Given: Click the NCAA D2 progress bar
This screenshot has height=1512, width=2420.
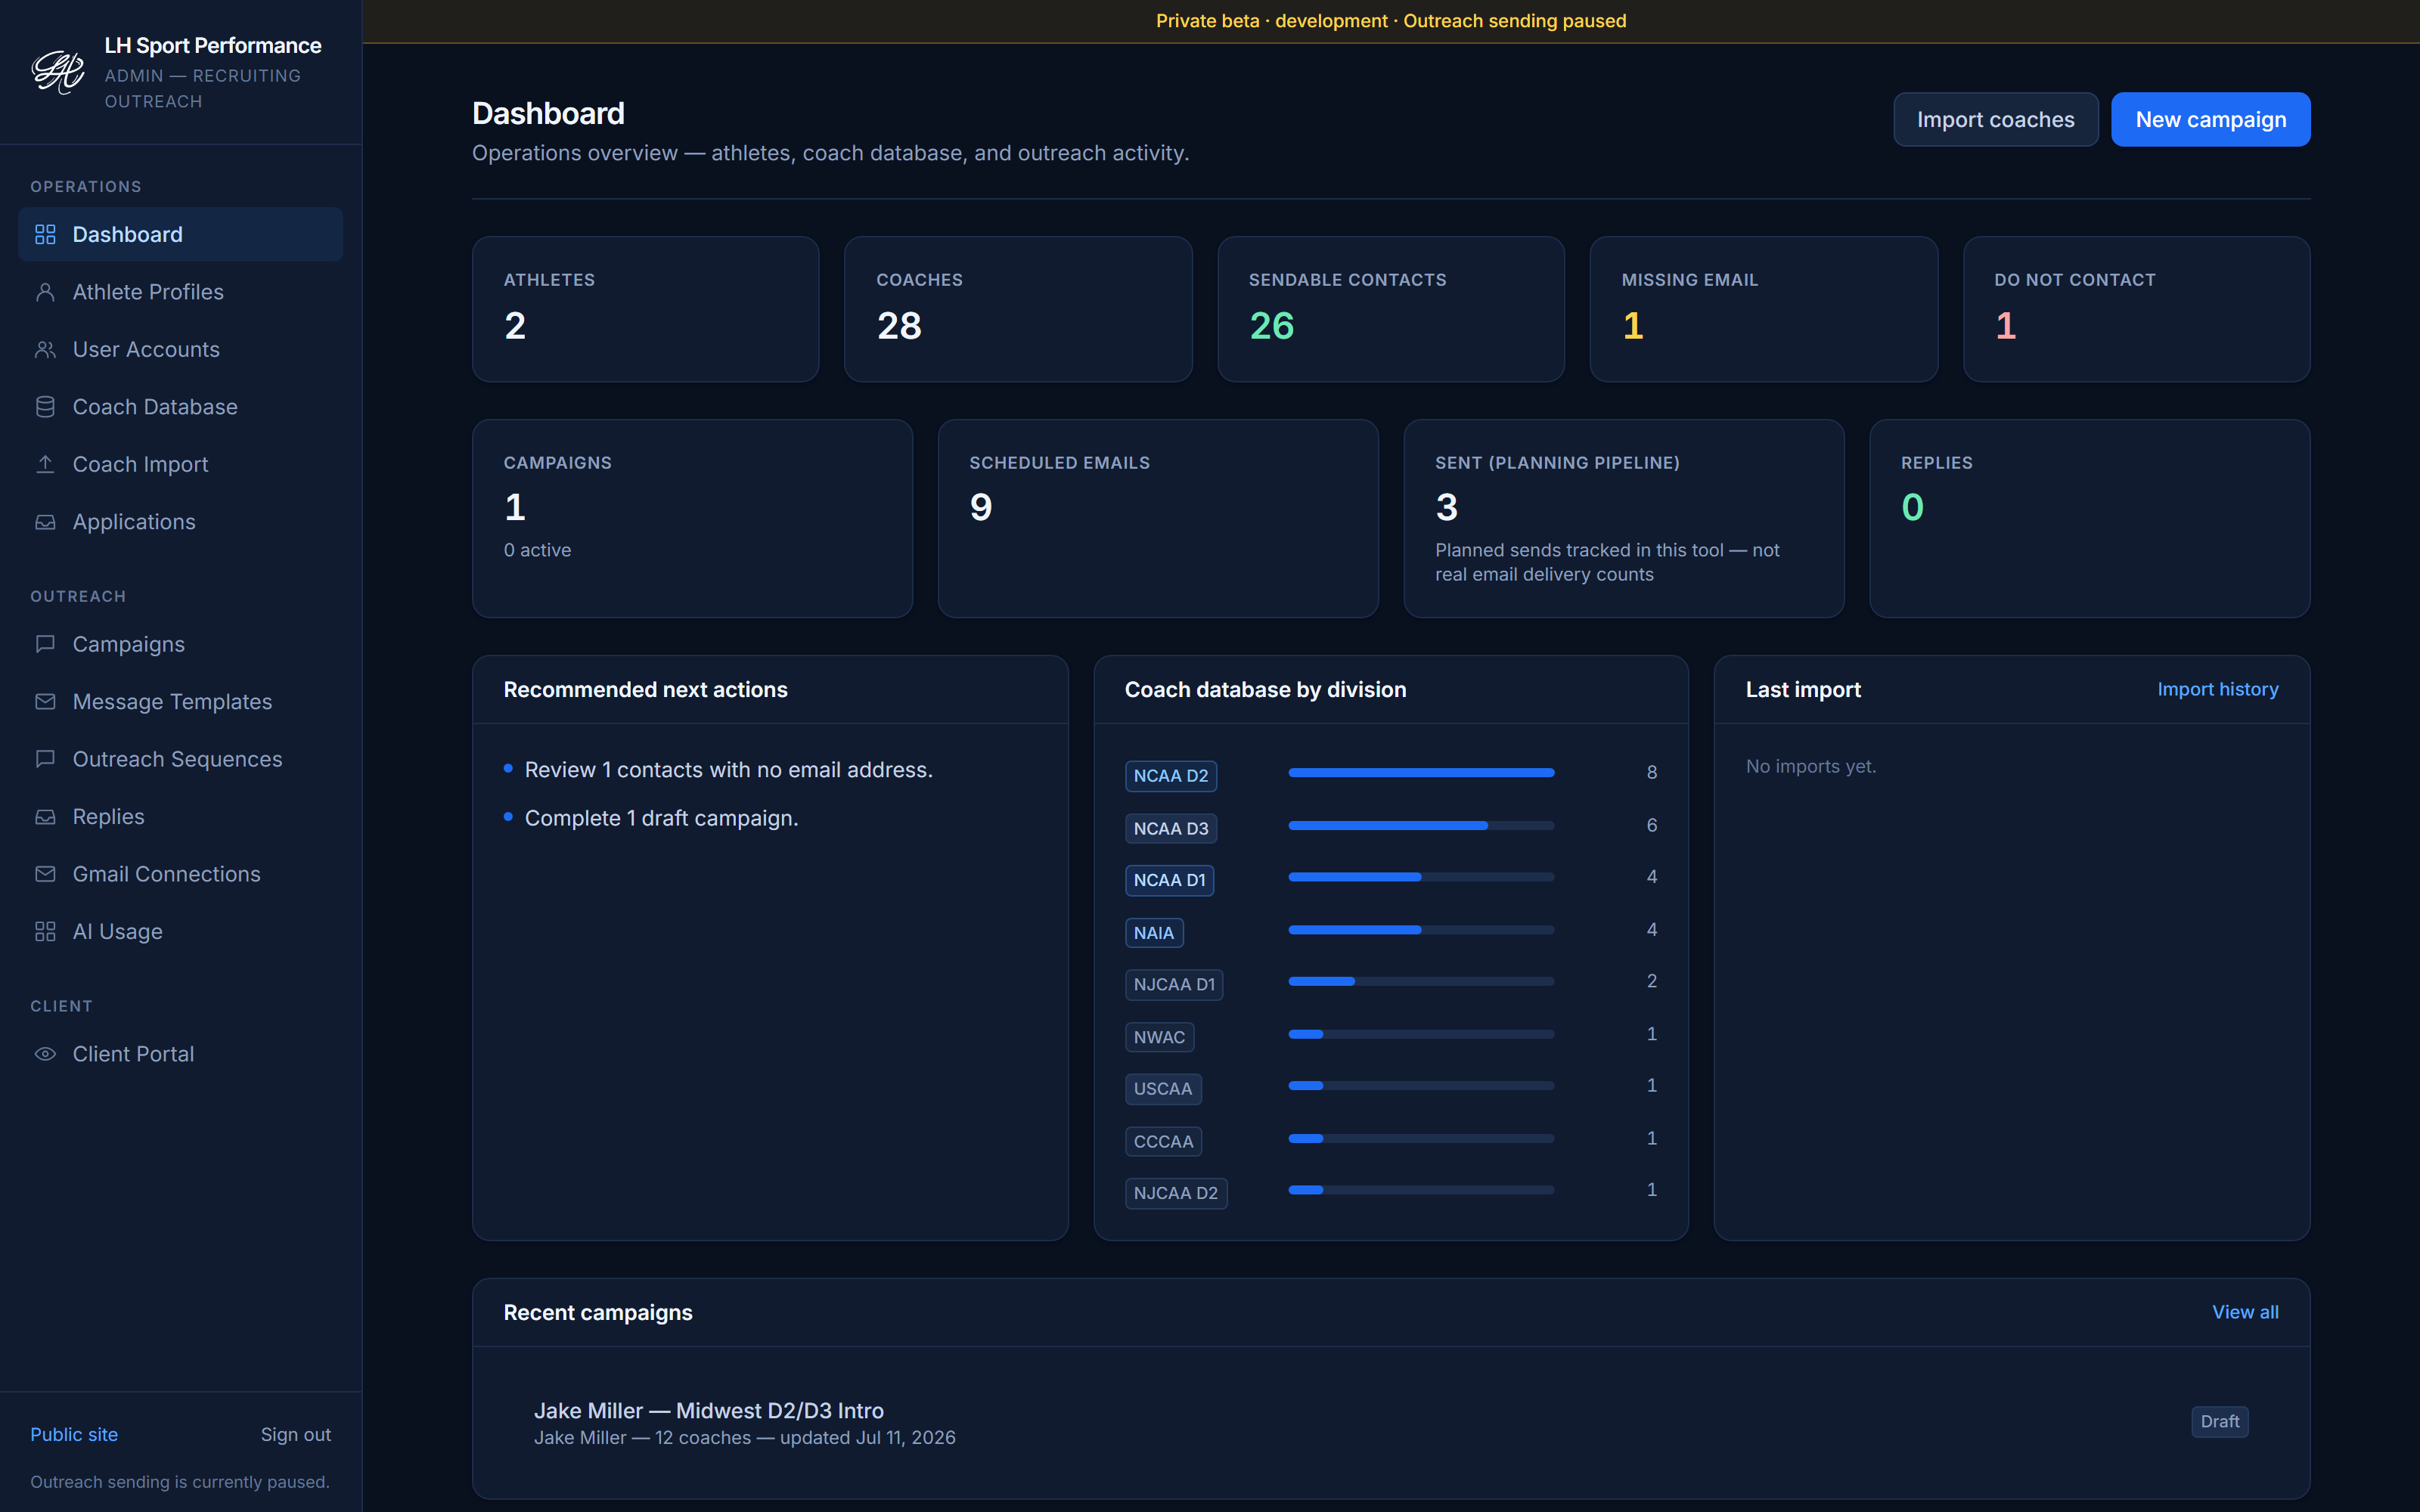Looking at the screenshot, I should 1421,772.
